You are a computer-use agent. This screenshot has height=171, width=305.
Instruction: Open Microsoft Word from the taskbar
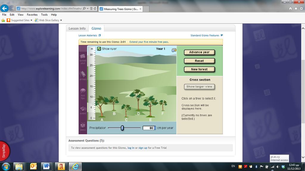click(47, 167)
